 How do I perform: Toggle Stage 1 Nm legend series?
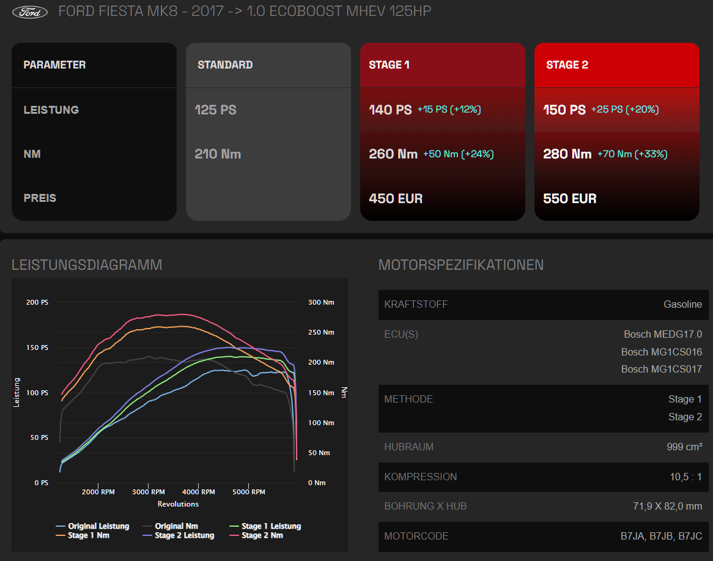tap(83, 535)
